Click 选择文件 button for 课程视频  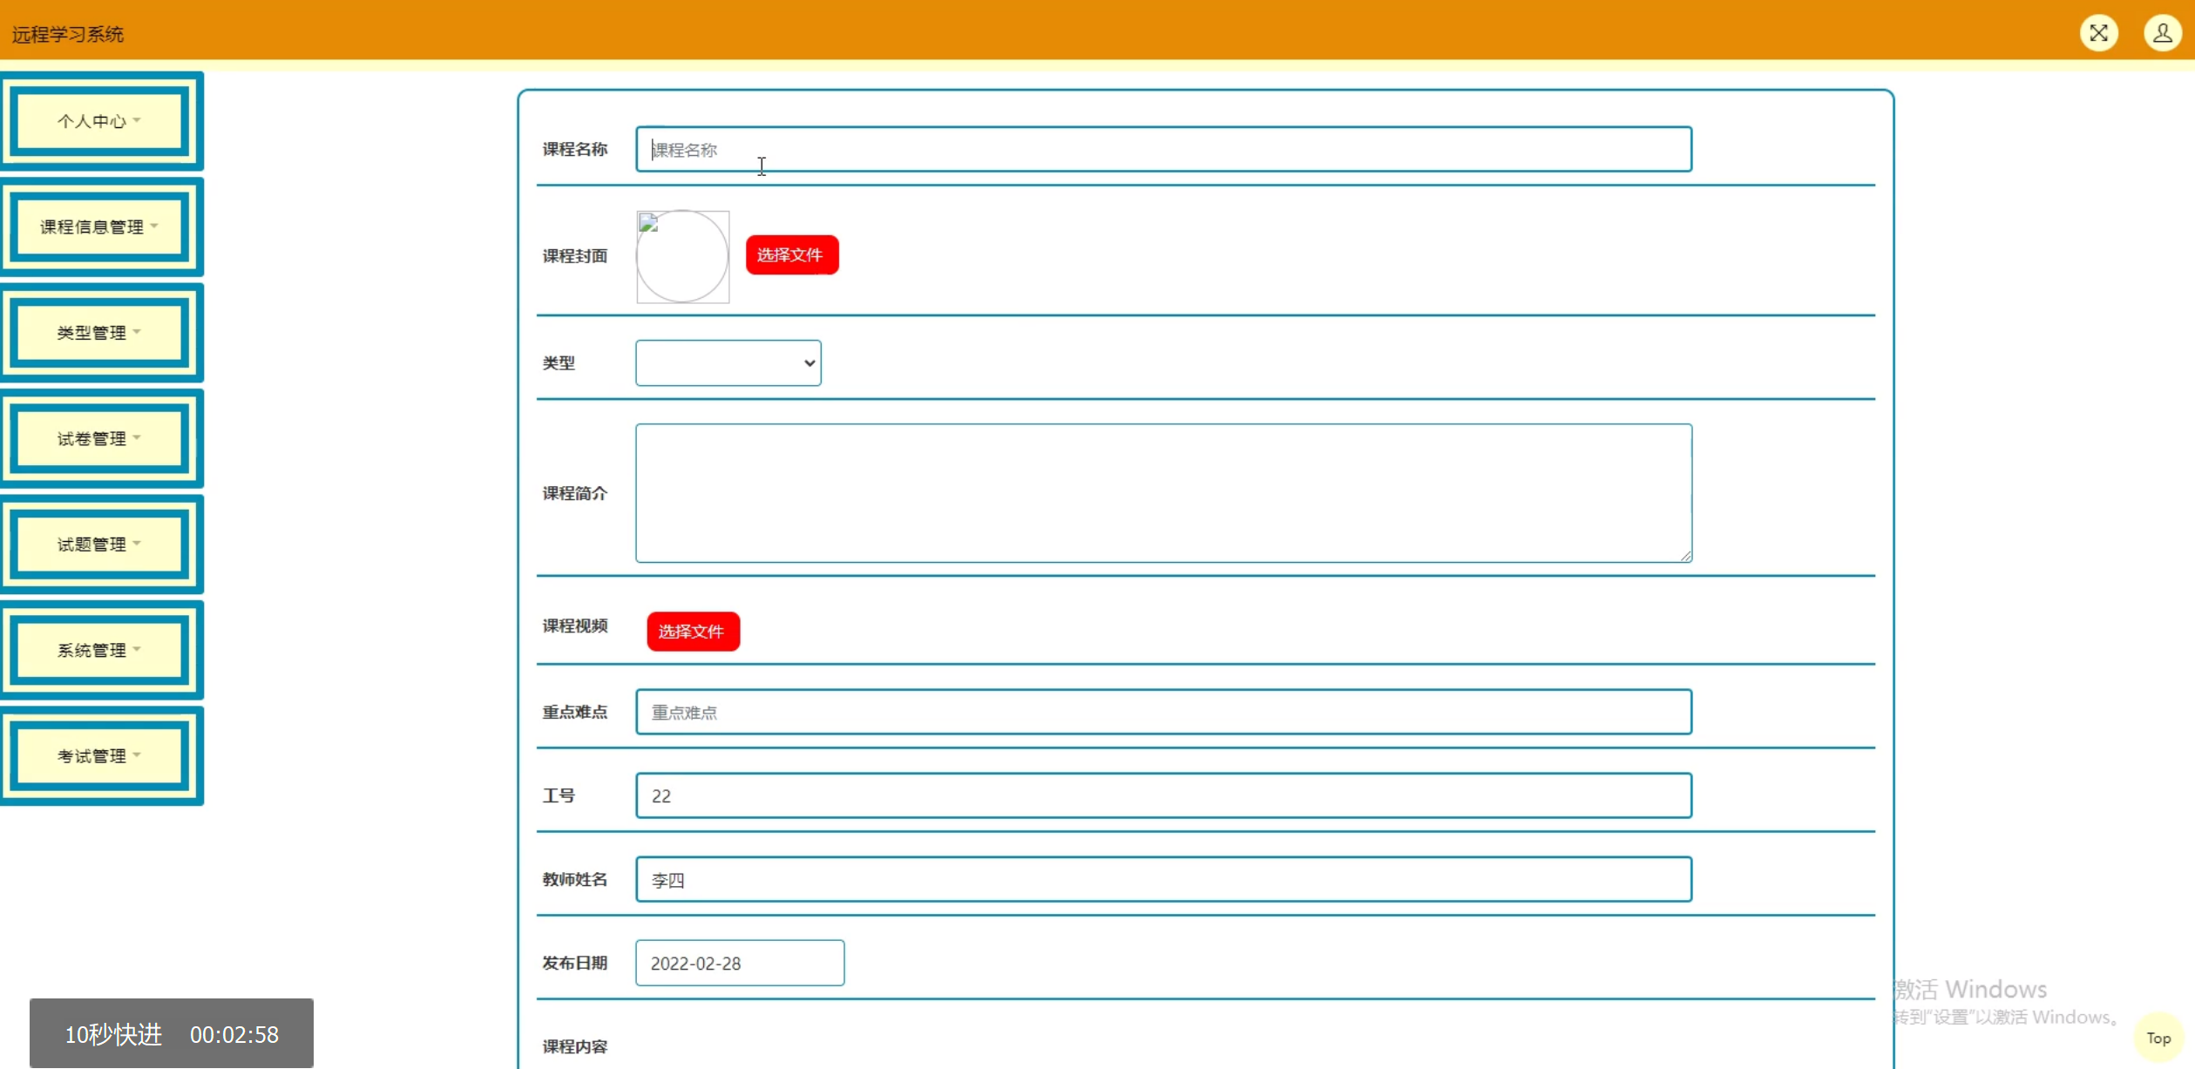pyautogui.click(x=693, y=631)
